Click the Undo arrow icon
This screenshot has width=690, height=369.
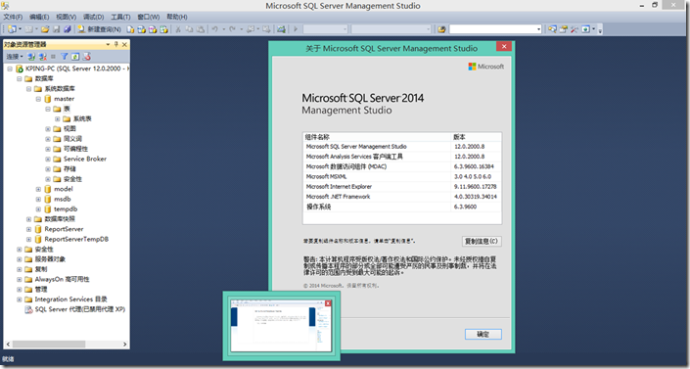[x=214, y=29]
